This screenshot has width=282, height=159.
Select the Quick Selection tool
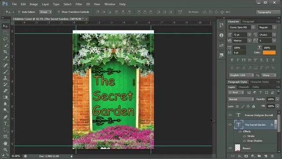tap(5, 45)
